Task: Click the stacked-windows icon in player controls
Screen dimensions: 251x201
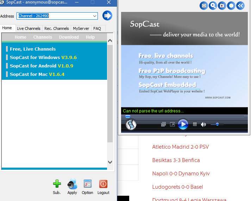Action: point(163,124)
